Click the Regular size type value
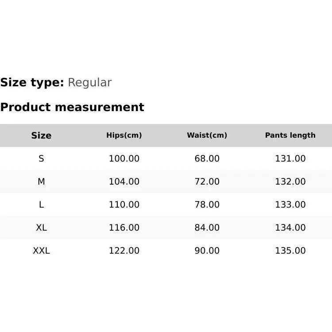Image resolution: width=332 pixels, height=332 pixels. coord(89,82)
